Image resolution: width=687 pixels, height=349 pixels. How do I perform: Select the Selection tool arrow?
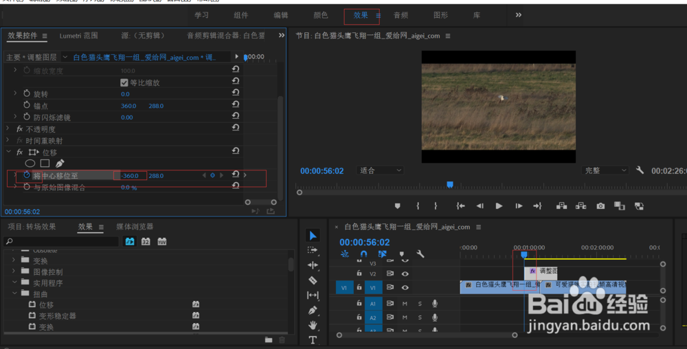point(313,236)
